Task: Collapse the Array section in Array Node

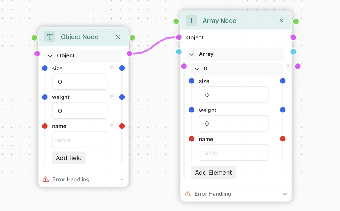Action: pos(192,54)
